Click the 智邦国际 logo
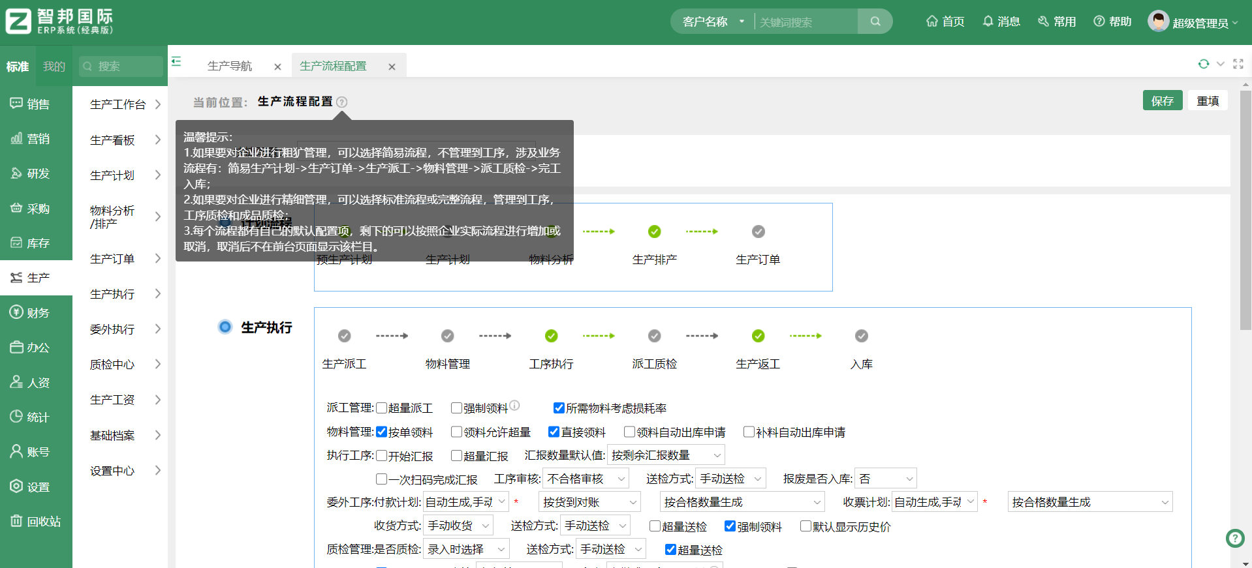This screenshot has width=1252, height=568. (59, 22)
